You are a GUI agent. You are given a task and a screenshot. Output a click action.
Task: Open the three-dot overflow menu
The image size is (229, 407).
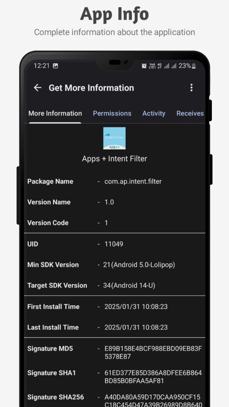tap(191, 88)
